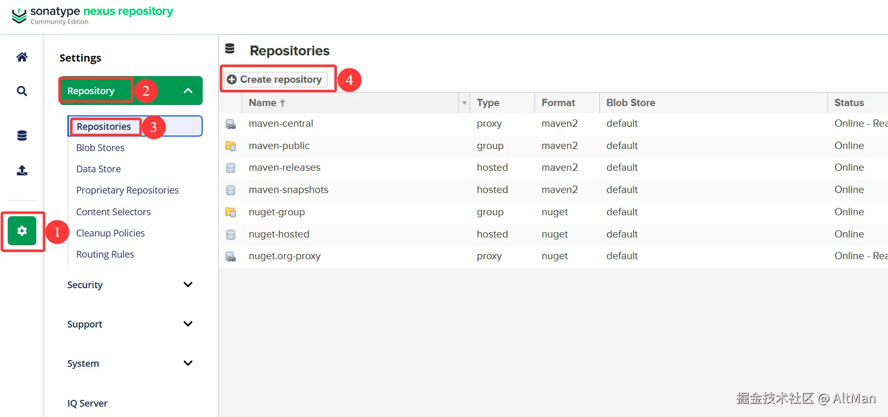
Task: Click the home icon in left sidebar
Action: [22, 57]
